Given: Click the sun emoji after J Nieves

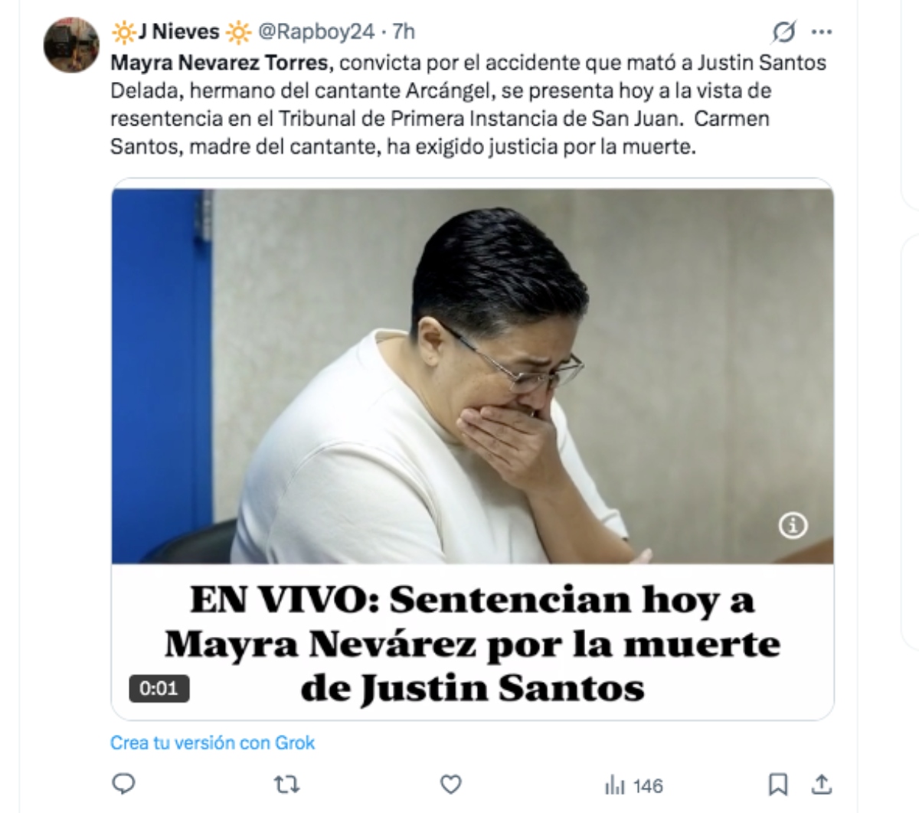Looking at the screenshot, I should pos(239,32).
